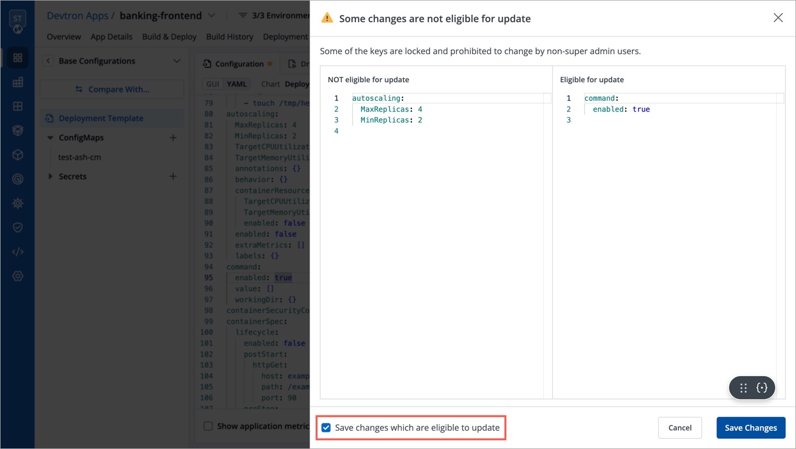The height and width of the screenshot is (449, 796).
Task: Open the Base Configurations dropdown chevron
Action: 177,61
